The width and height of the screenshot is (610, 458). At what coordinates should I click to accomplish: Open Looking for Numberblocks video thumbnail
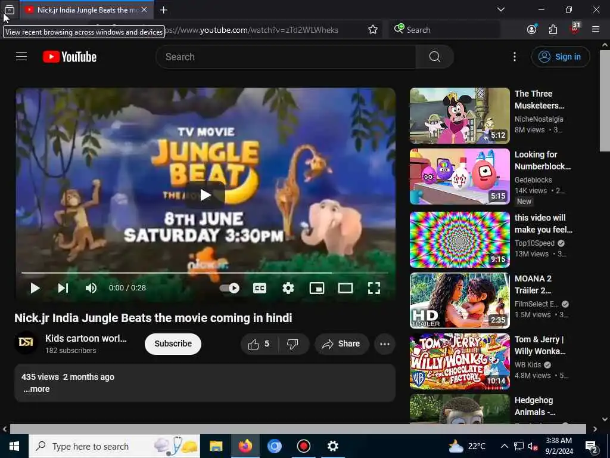click(x=459, y=177)
